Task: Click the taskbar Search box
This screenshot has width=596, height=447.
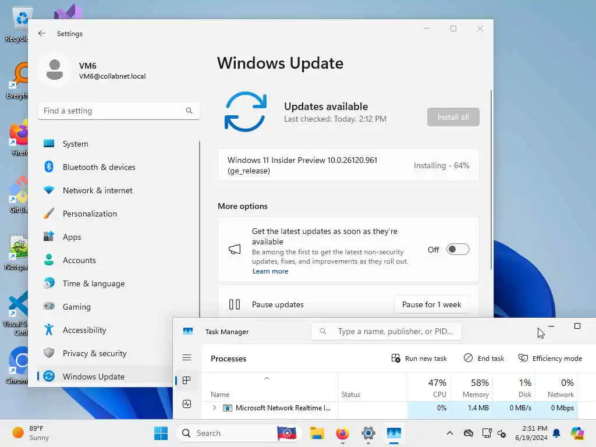Action: coord(239,433)
